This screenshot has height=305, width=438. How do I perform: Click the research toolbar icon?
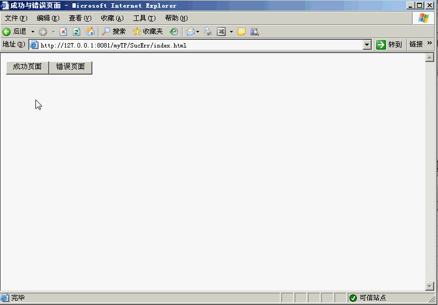click(254, 31)
